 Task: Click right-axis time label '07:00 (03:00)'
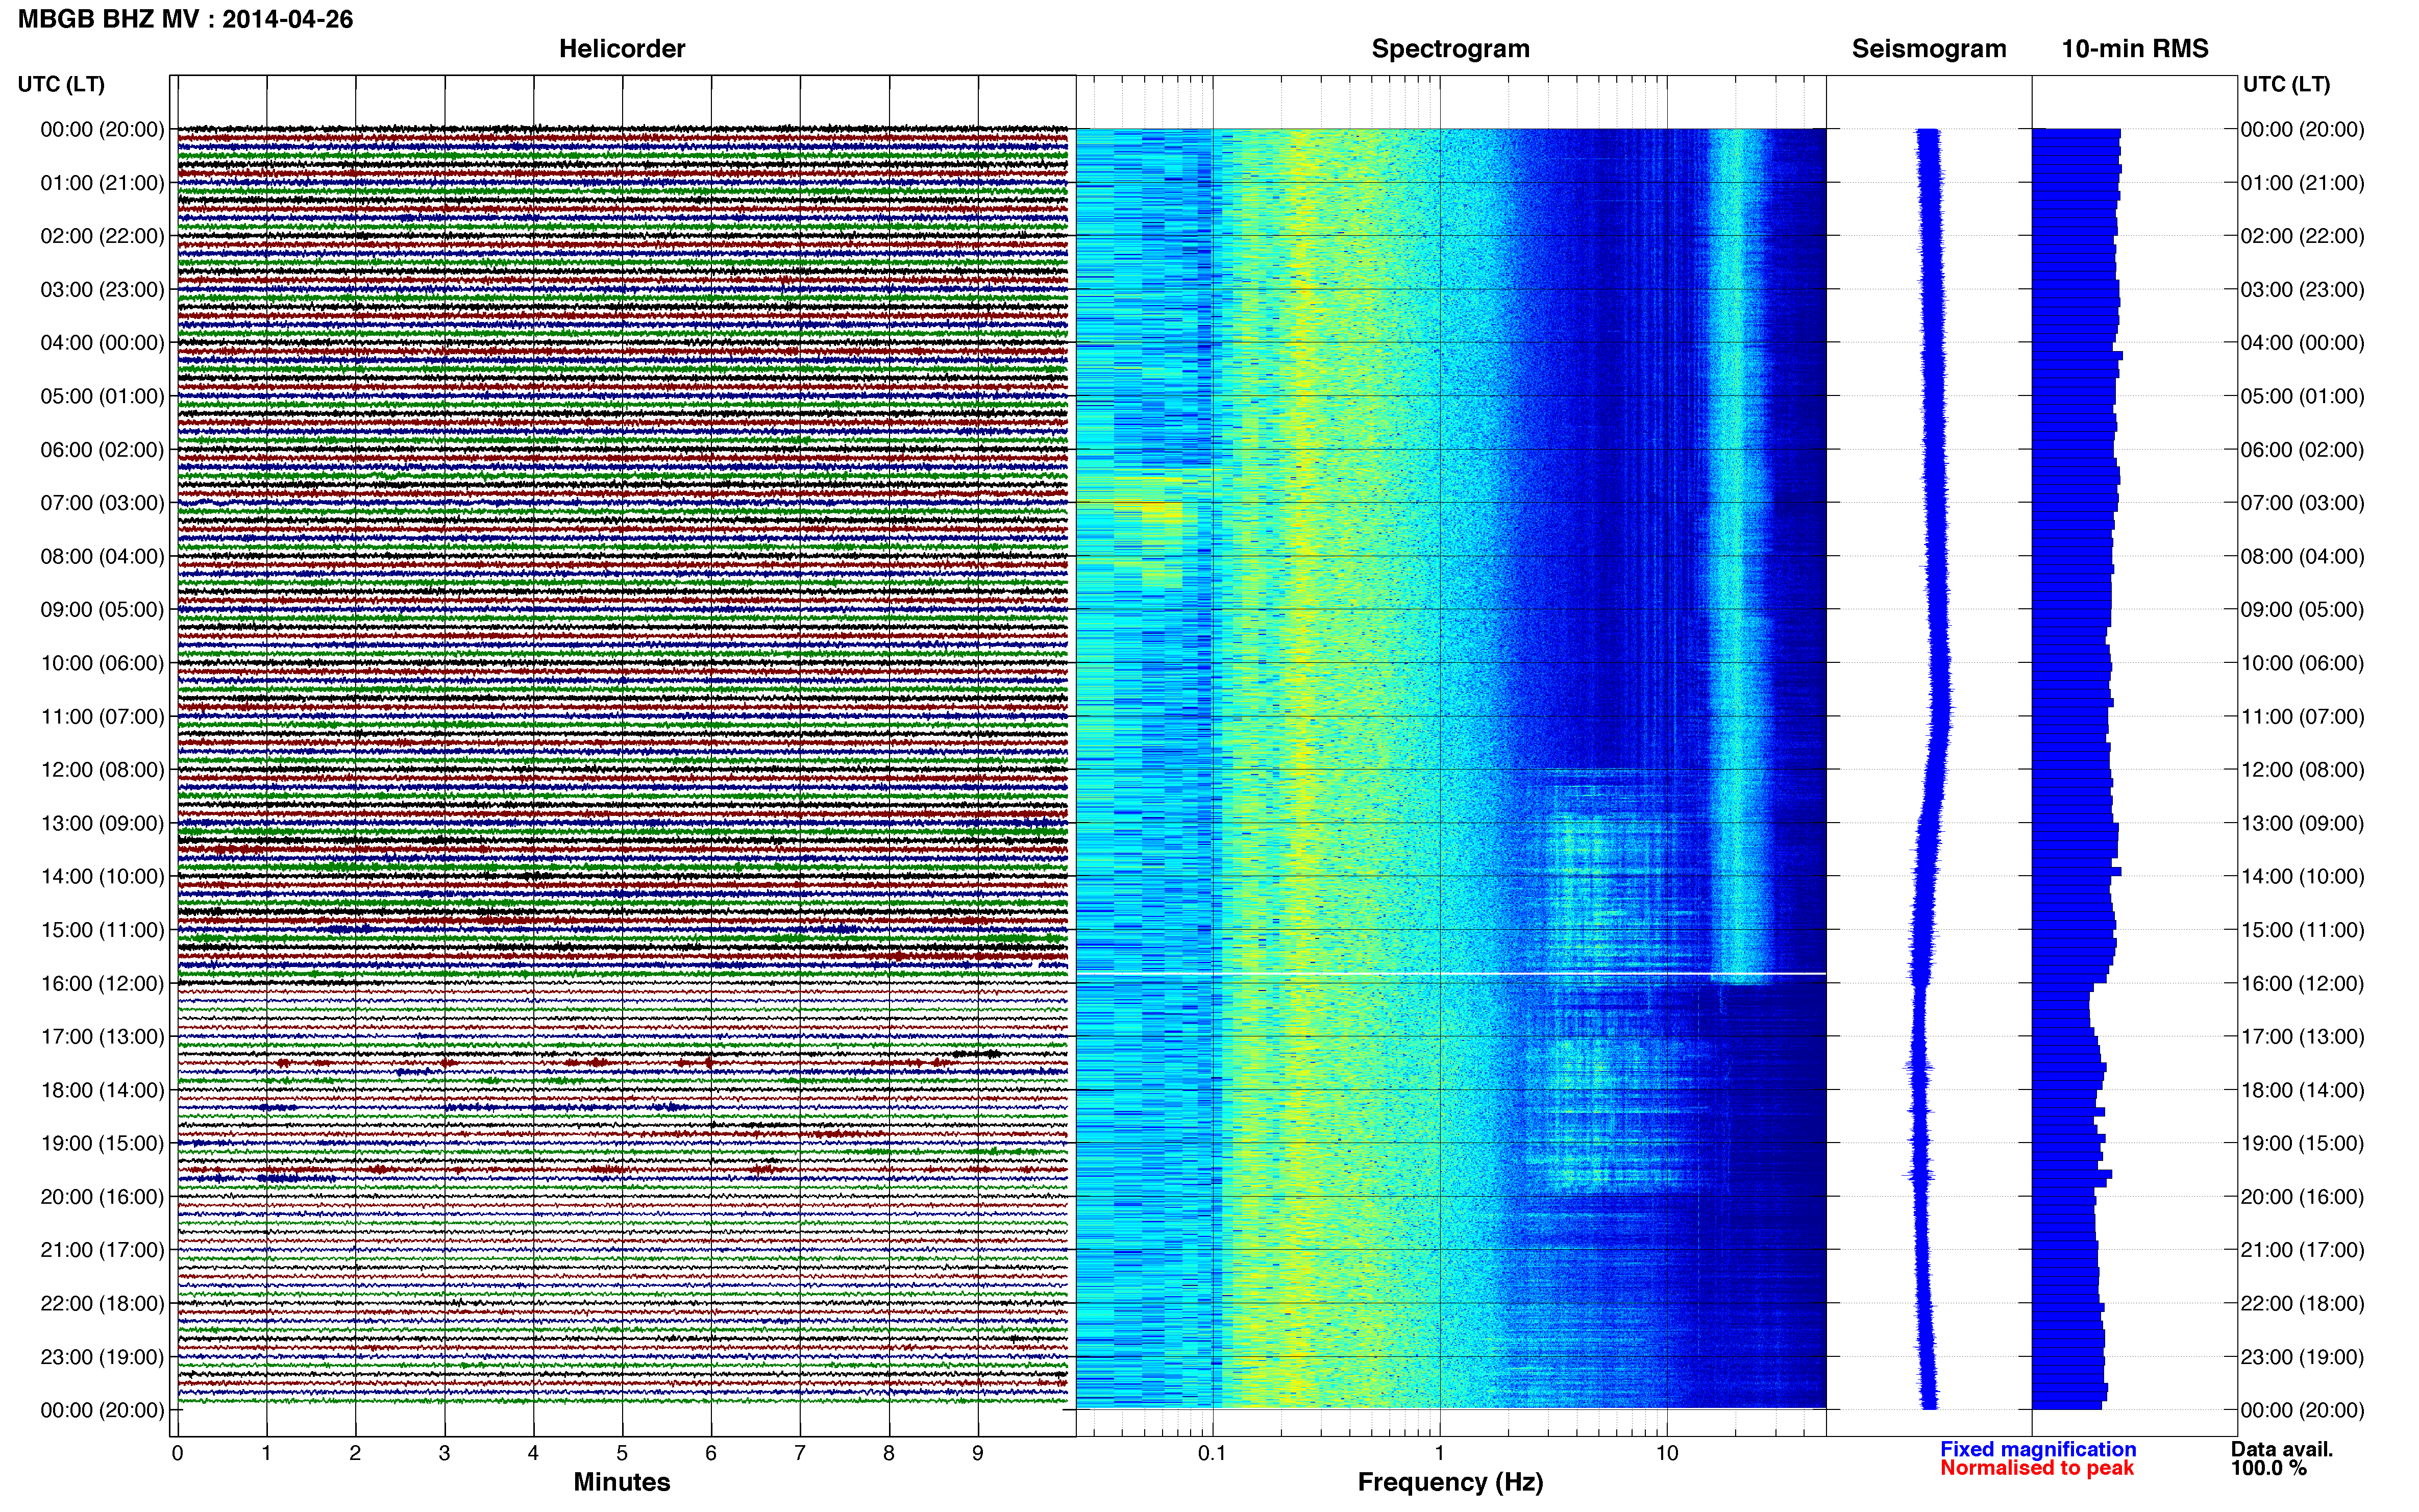click(x=2302, y=503)
